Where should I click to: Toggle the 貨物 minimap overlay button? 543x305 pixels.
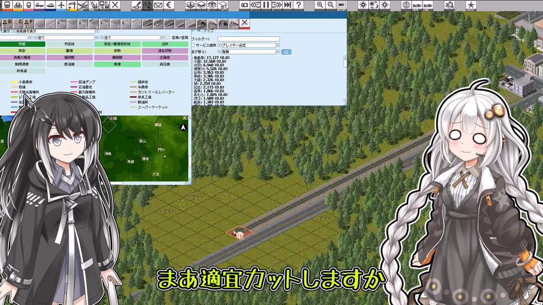(118, 51)
